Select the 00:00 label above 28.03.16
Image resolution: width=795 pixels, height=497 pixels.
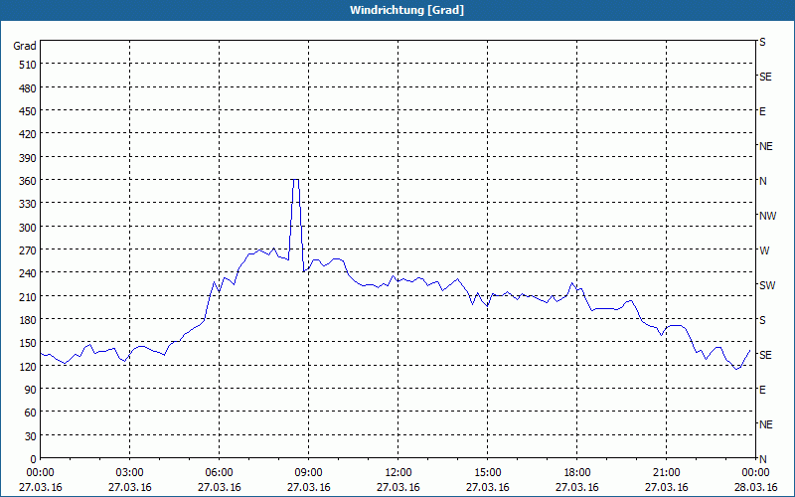(x=755, y=473)
